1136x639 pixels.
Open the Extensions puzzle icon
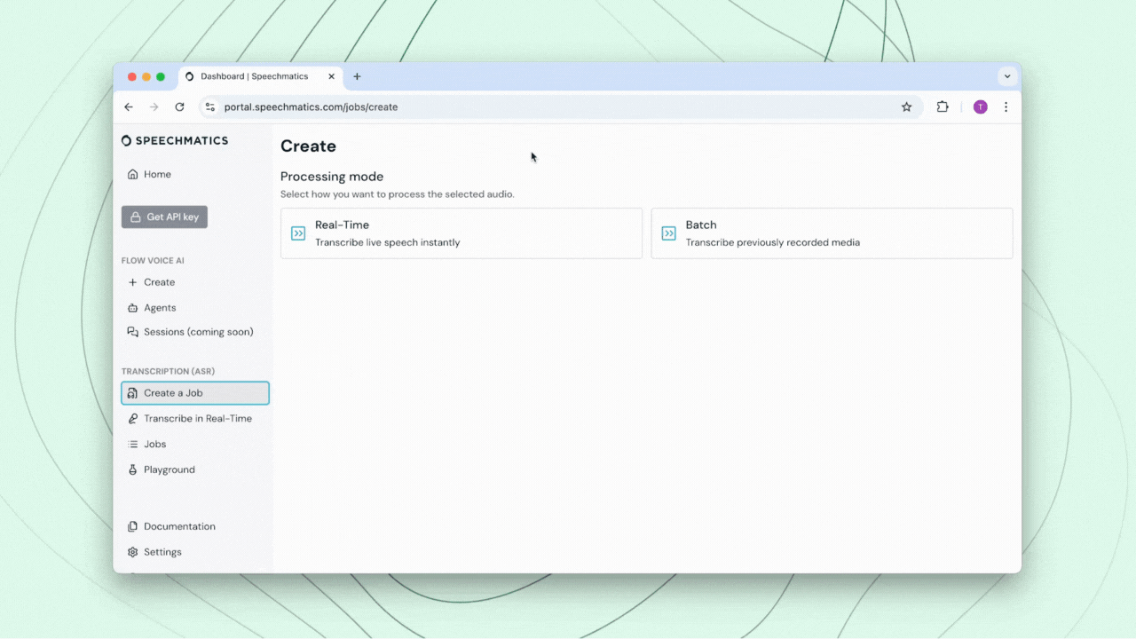(x=943, y=106)
